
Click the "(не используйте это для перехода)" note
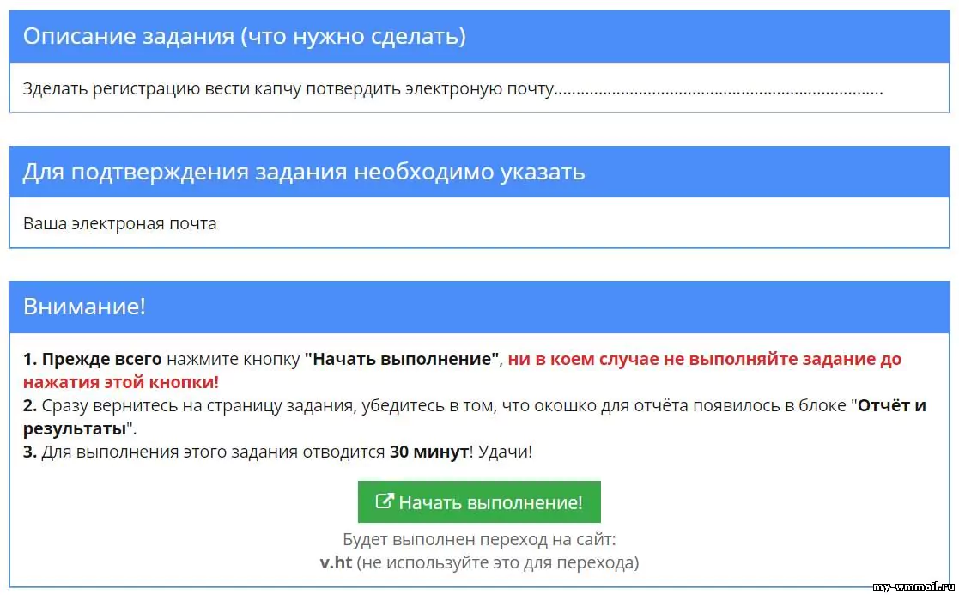(x=498, y=563)
